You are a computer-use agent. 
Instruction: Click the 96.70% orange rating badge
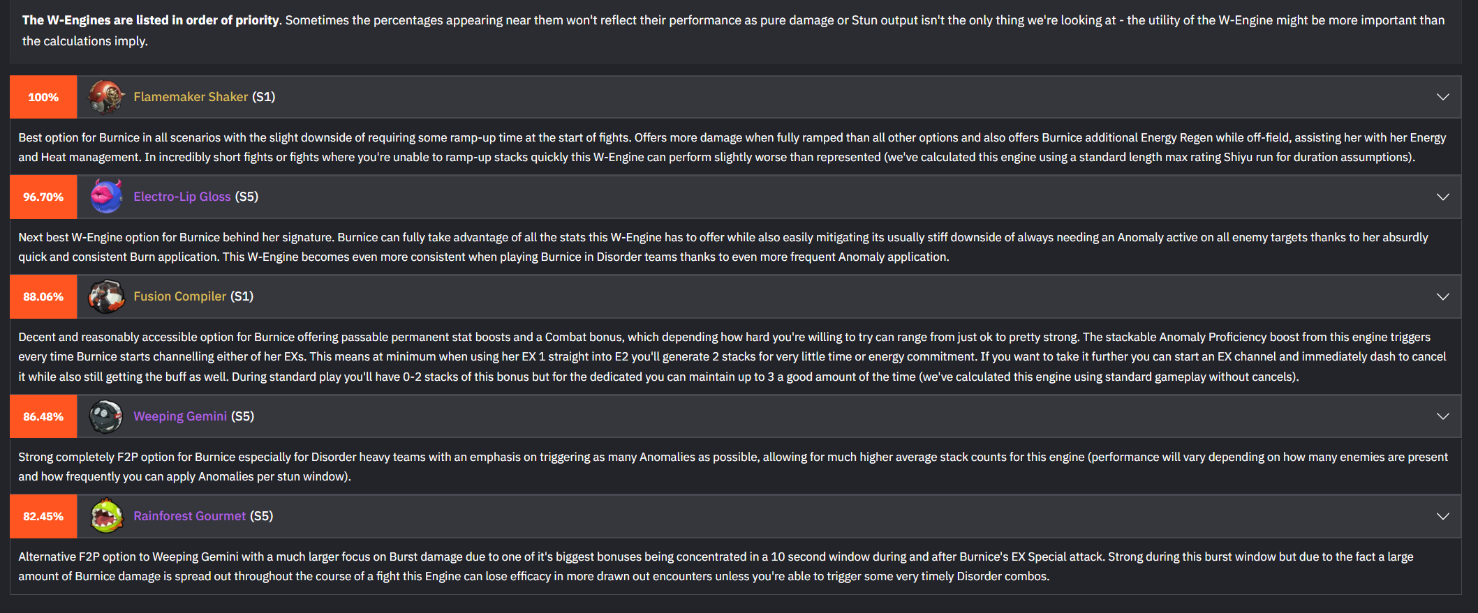(43, 197)
